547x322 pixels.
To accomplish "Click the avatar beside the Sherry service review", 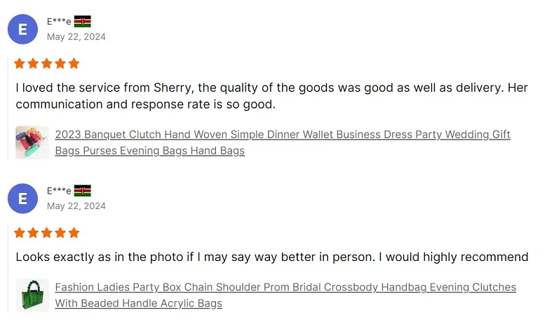I will [x=22, y=29].
